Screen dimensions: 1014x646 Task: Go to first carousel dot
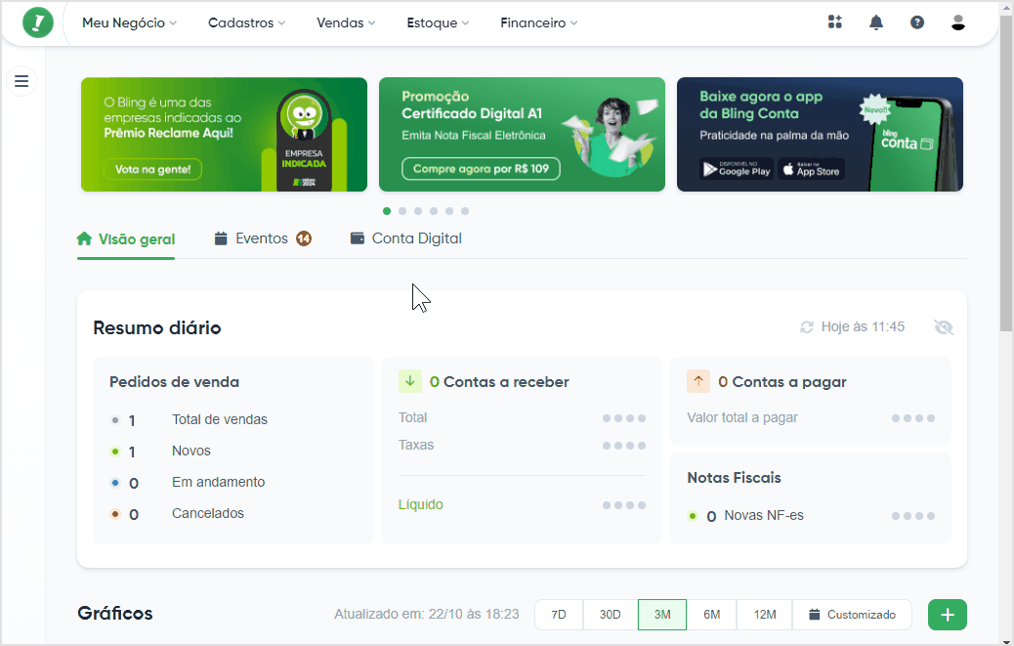pyautogui.click(x=387, y=211)
